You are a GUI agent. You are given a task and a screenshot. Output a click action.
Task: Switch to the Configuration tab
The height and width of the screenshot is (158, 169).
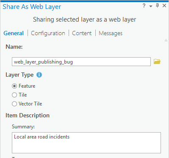click(48, 33)
